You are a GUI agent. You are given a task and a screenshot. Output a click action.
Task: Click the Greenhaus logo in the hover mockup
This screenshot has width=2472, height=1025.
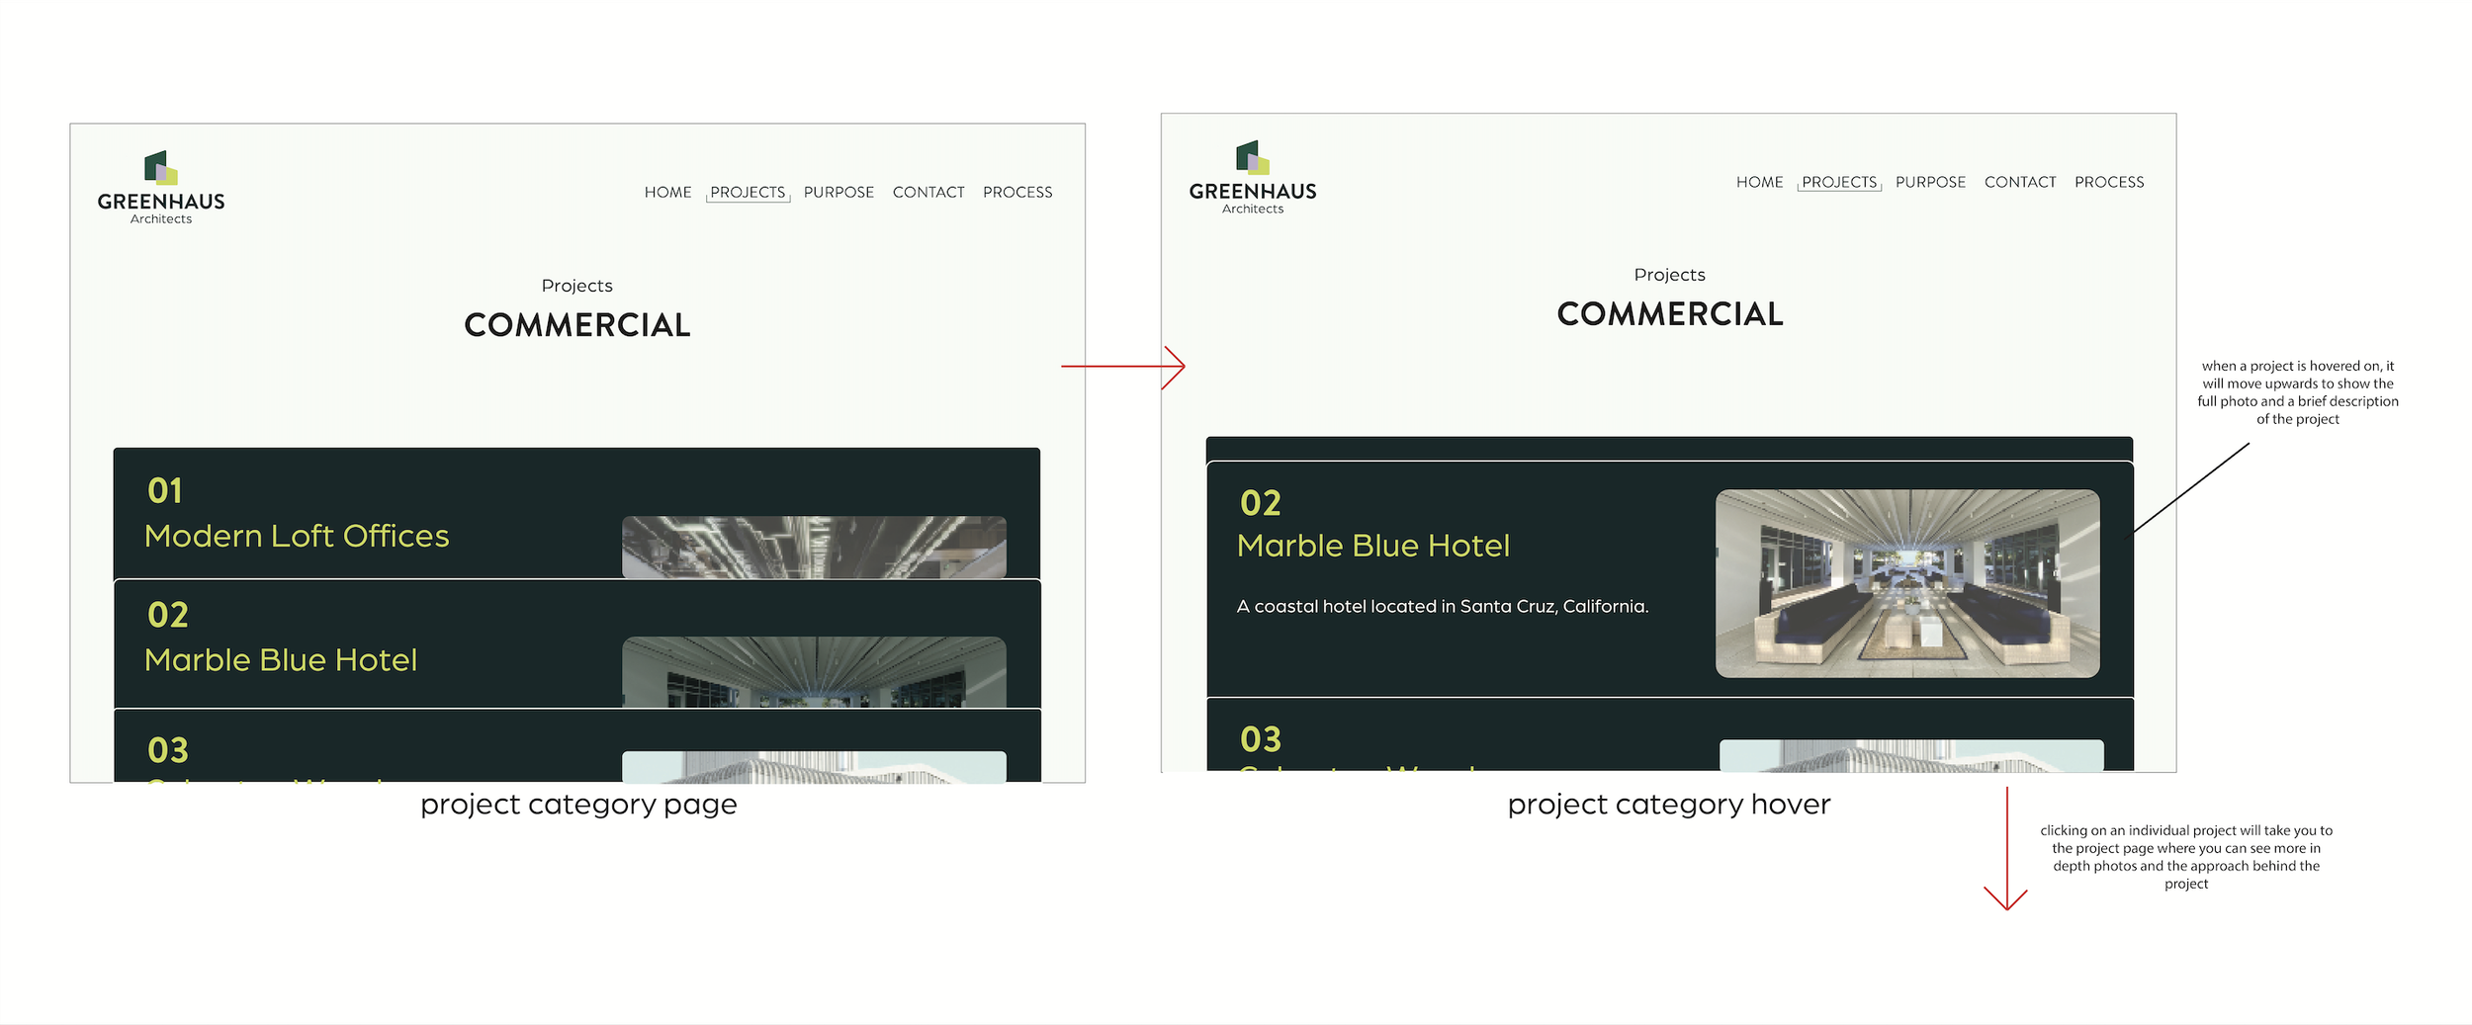1253,178
